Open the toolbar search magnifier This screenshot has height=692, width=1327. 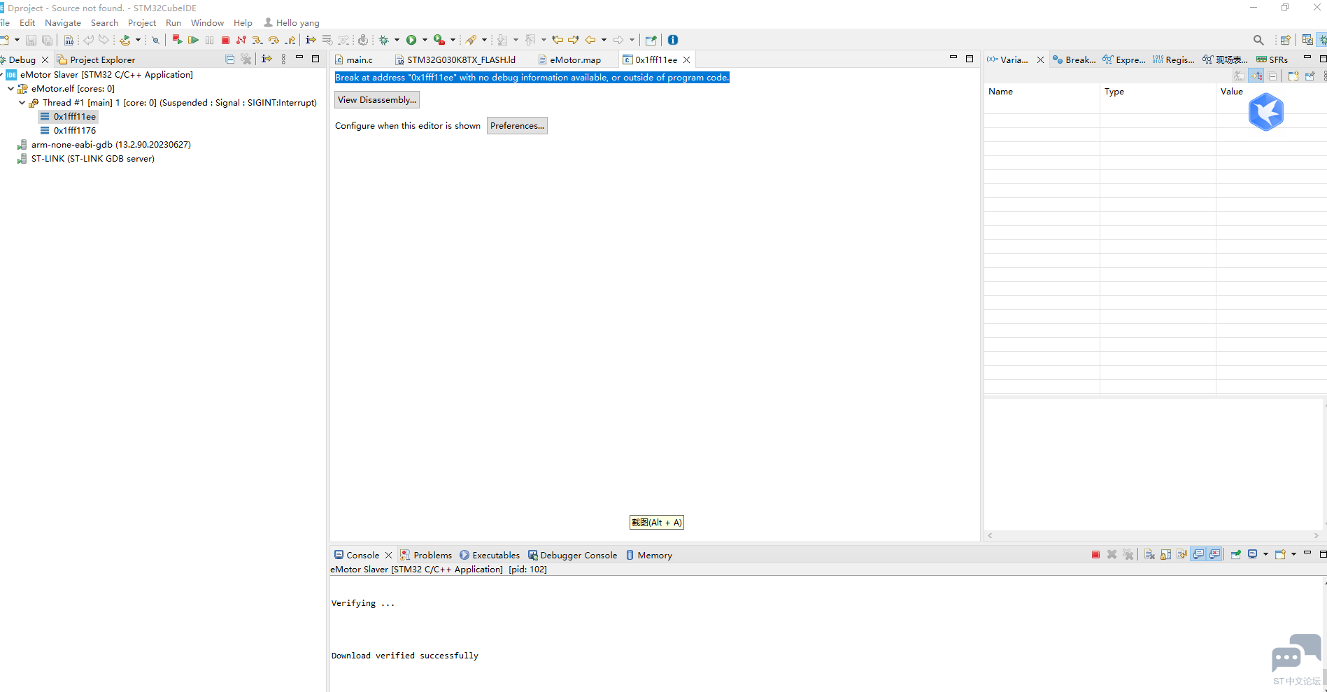tap(1258, 40)
